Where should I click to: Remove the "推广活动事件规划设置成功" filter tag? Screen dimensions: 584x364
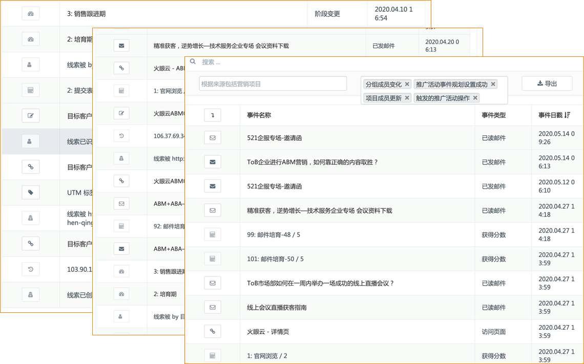click(x=492, y=83)
